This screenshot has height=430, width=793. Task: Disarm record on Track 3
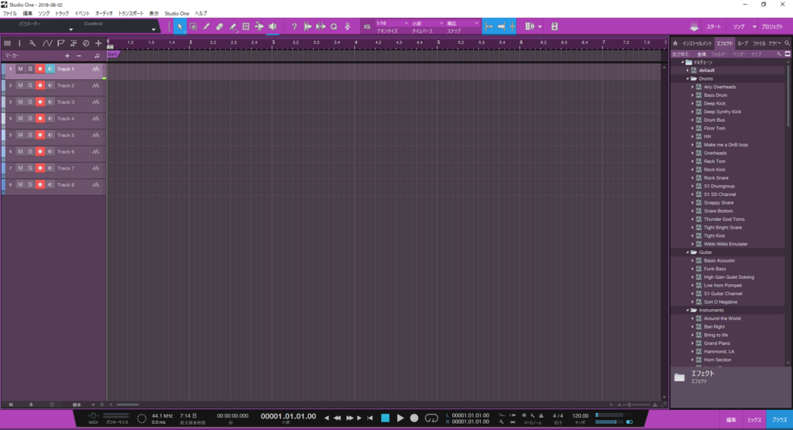click(40, 102)
